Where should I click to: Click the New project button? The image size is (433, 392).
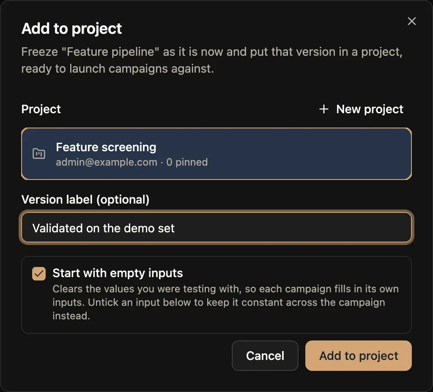point(361,109)
